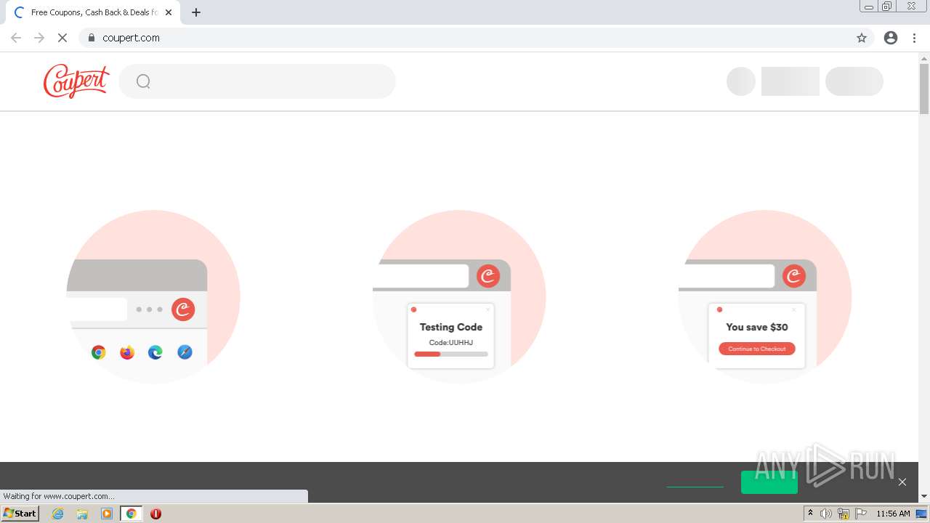Click the browser extension illustration

153,296
